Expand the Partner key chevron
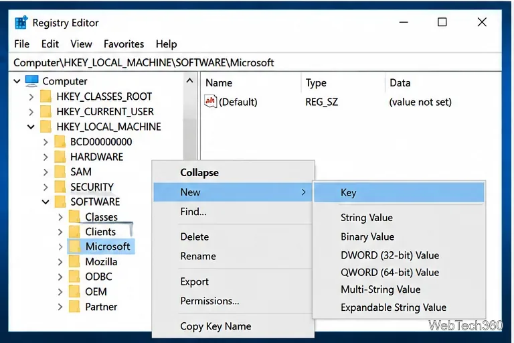The image size is (514, 343). point(60,307)
